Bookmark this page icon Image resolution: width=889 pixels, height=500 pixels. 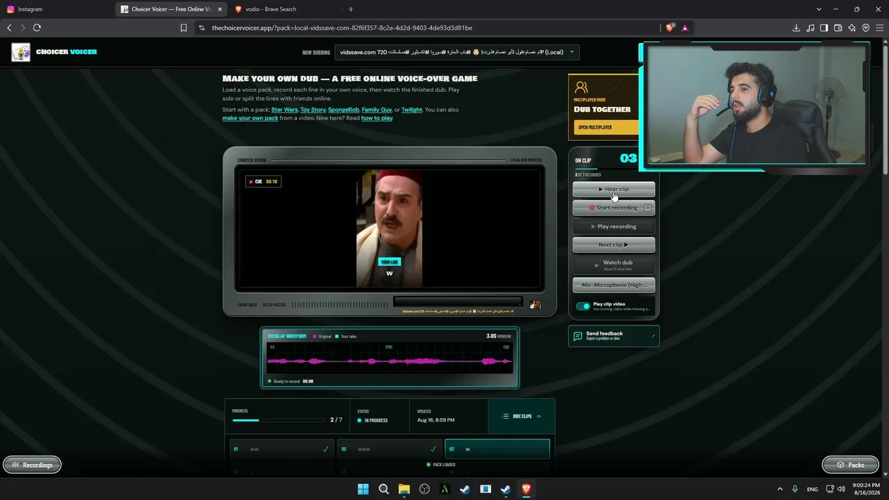(183, 28)
